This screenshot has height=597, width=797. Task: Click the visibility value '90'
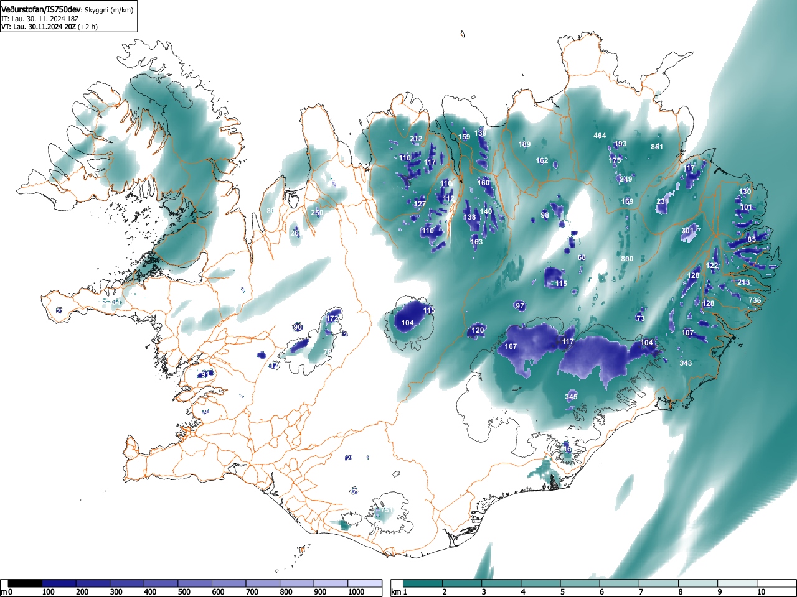click(298, 327)
